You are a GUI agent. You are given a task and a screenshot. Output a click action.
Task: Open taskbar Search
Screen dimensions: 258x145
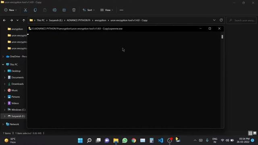click(89, 141)
